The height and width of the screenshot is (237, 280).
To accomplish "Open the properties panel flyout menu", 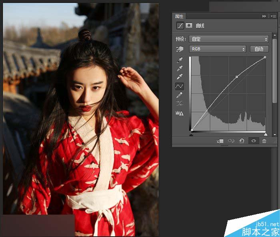I will click(273, 16).
